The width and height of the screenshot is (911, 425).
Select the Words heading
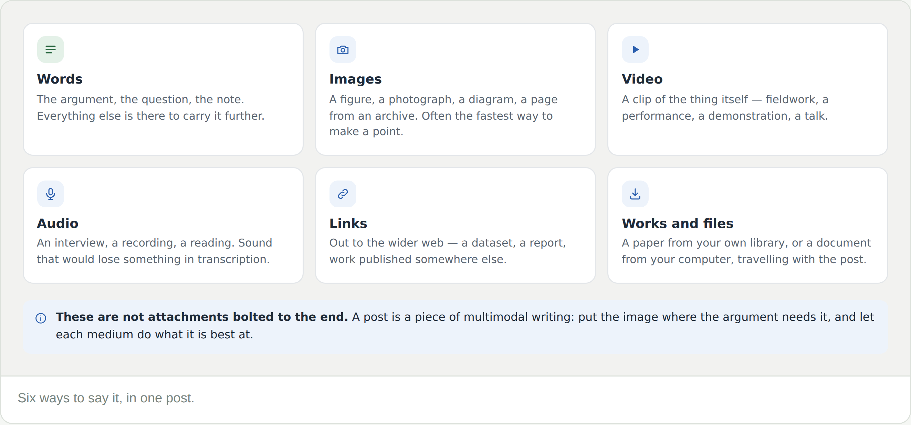click(x=60, y=79)
